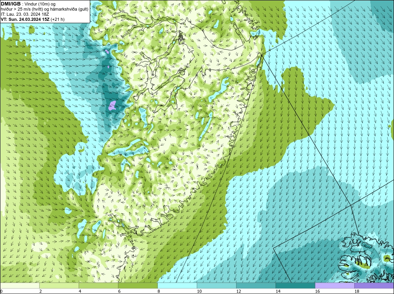Click the legend value label '4'
The image size is (394, 294).
(80, 291)
